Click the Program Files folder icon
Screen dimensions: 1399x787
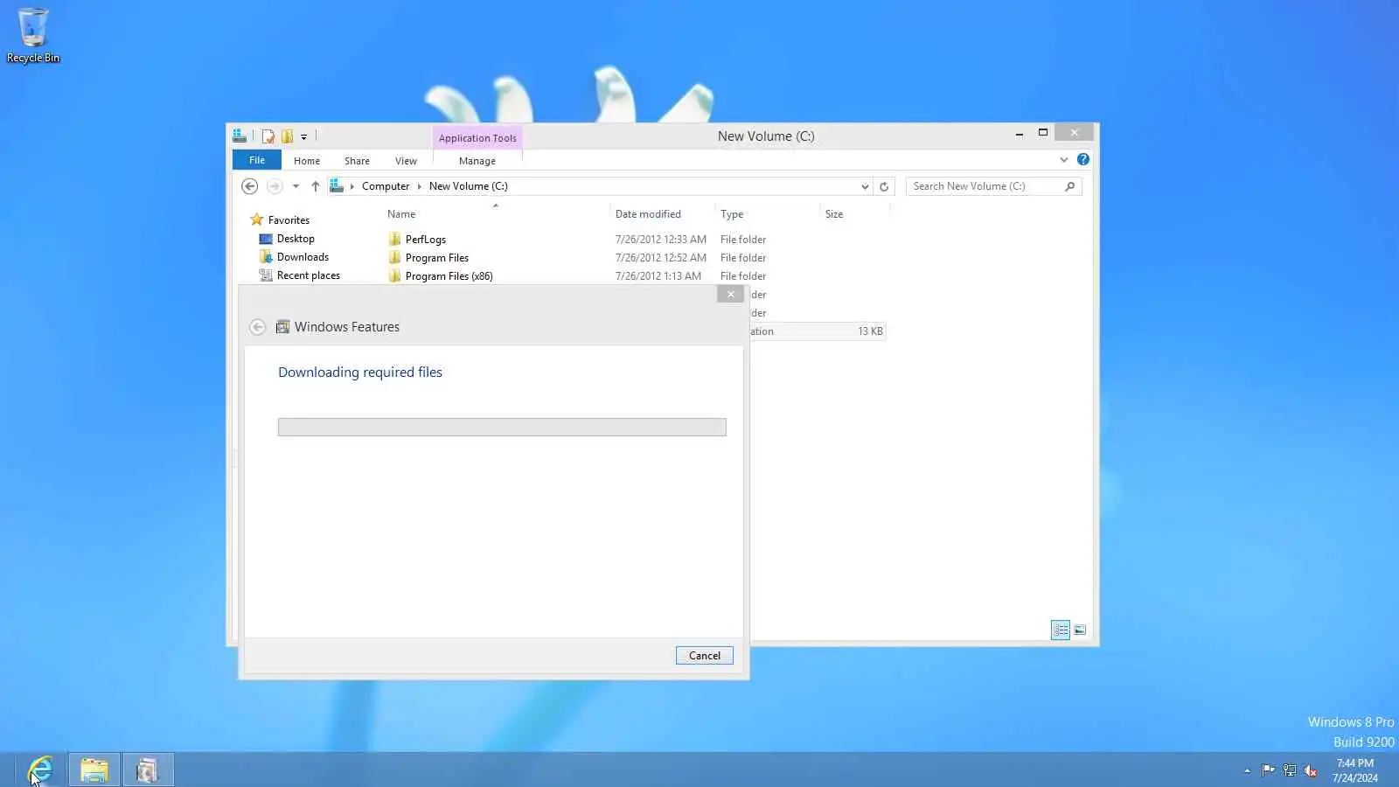[x=395, y=258]
